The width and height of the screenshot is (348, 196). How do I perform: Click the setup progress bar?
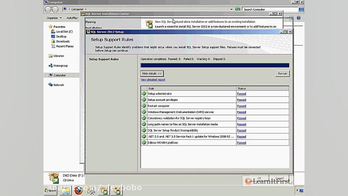(x=215, y=65)
